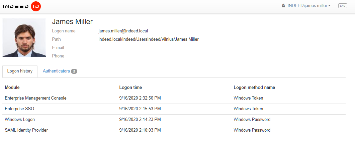Click the user silhouette icon in header
This screenshot has width=355, height=152.
(x=283, y=6)
